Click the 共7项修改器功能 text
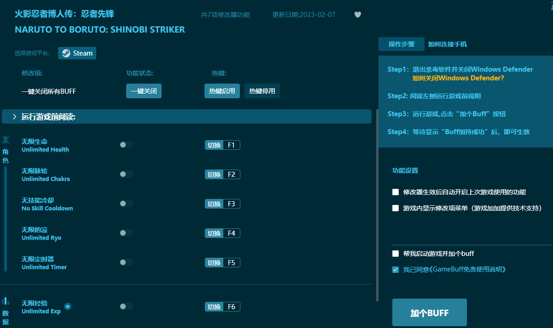The image size is (553, 328). 226,15
